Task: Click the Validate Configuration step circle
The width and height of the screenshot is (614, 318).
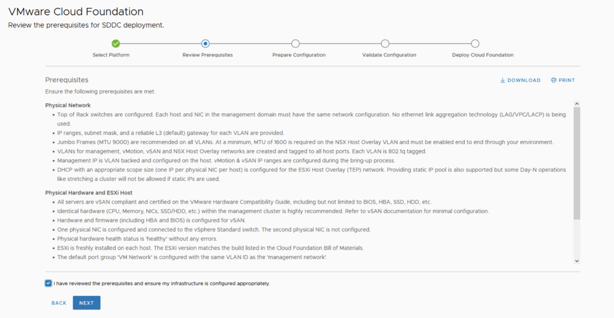Action: coord(385,43)
